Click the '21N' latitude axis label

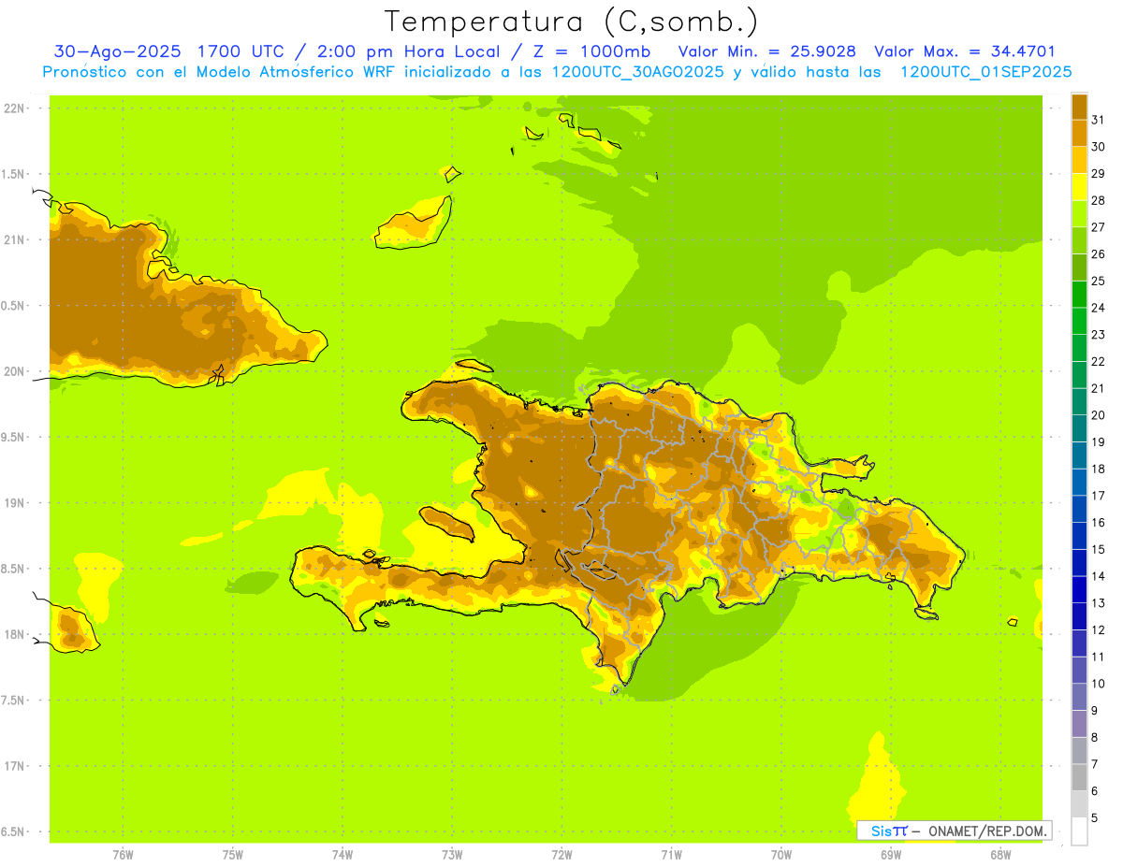[15, 240]
